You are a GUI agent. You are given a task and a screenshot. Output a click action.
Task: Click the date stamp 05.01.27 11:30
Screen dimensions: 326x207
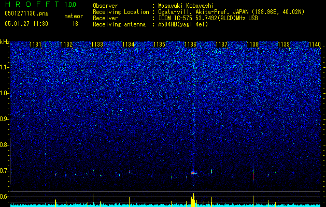click(26, 24)
